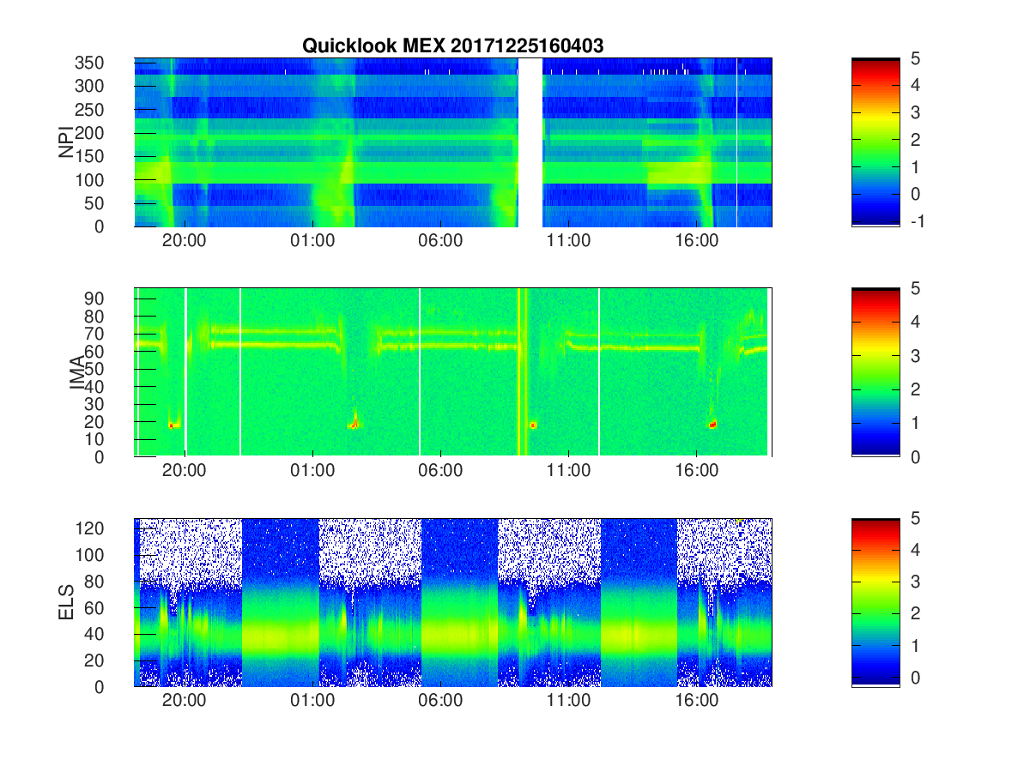1030x772 pixels.
Task: Click the plot title Quicklook MEX 20171225160403
Action: [452, 46]
